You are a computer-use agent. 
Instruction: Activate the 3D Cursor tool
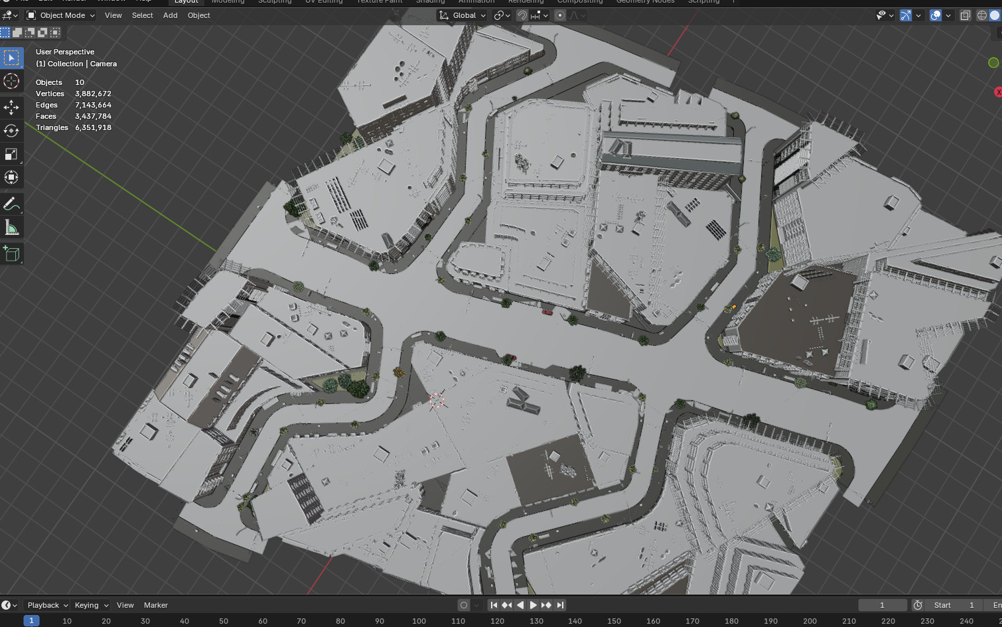[x=11, y=81]
